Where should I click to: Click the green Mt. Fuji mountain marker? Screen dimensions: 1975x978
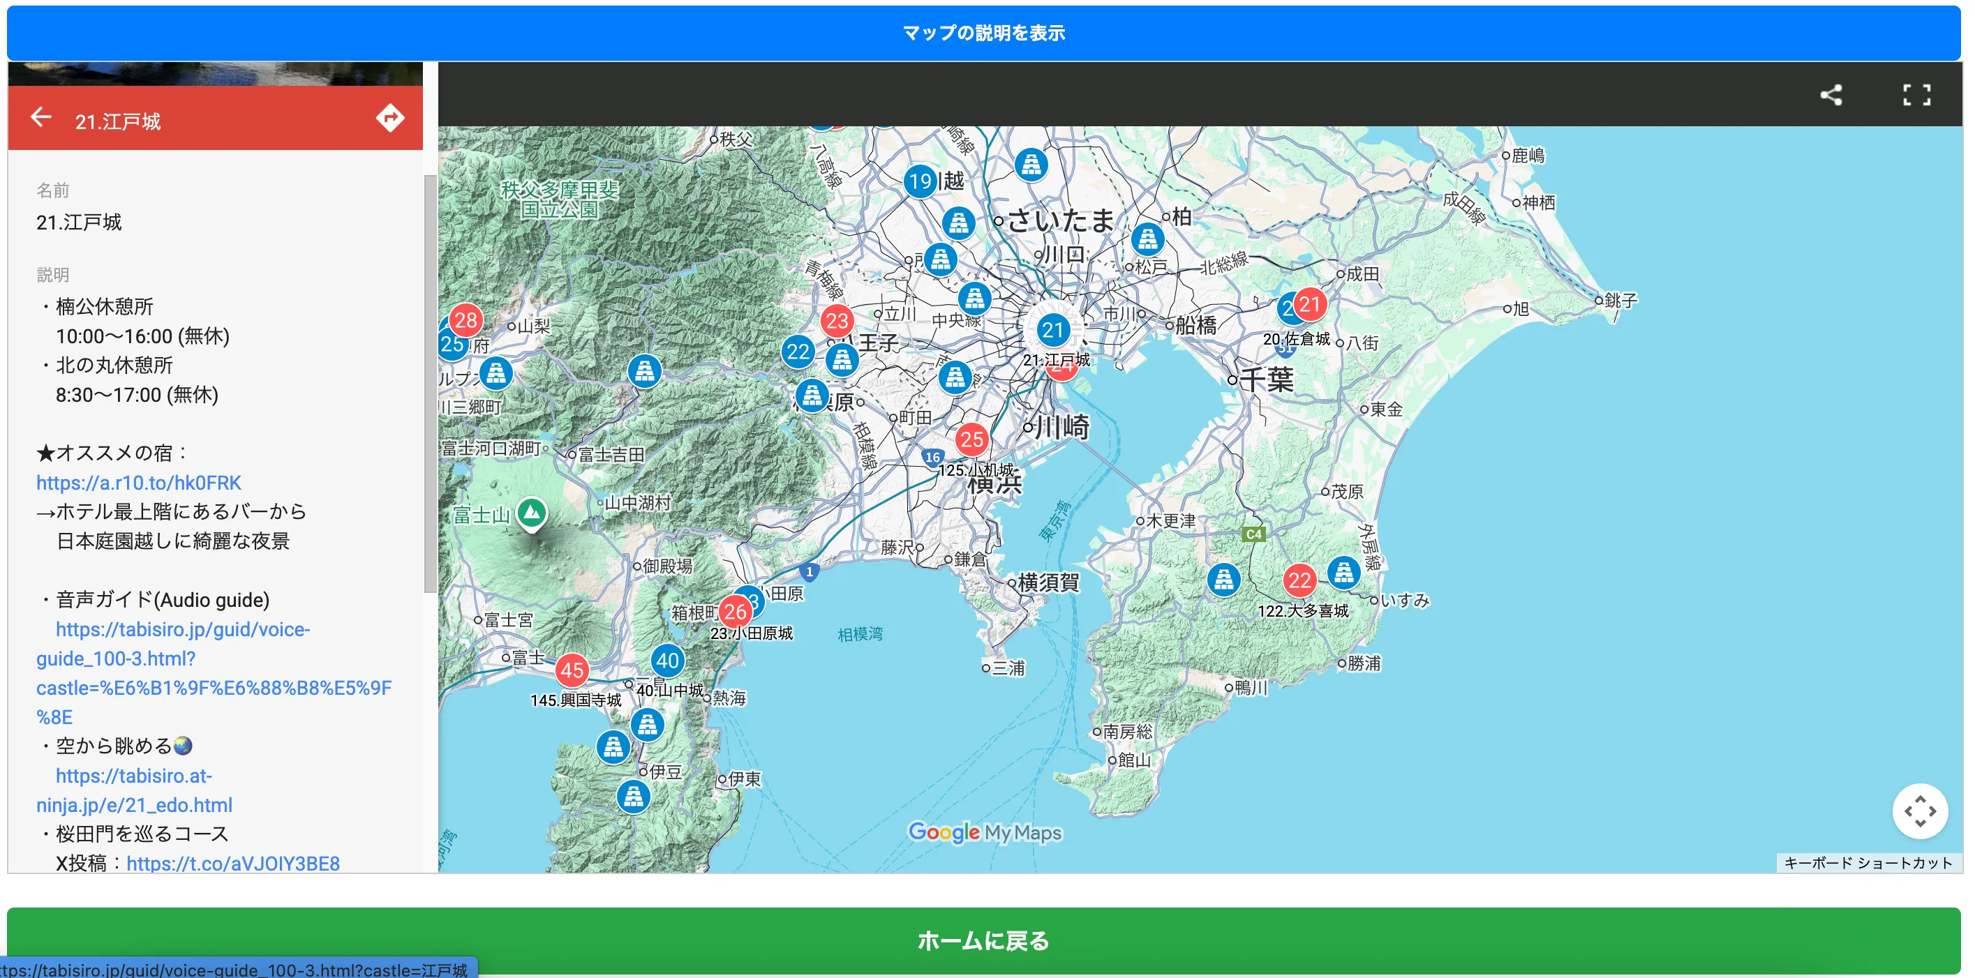(531, 512)
